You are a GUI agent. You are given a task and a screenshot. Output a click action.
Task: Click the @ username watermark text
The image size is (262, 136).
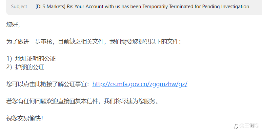pos(249,126)
